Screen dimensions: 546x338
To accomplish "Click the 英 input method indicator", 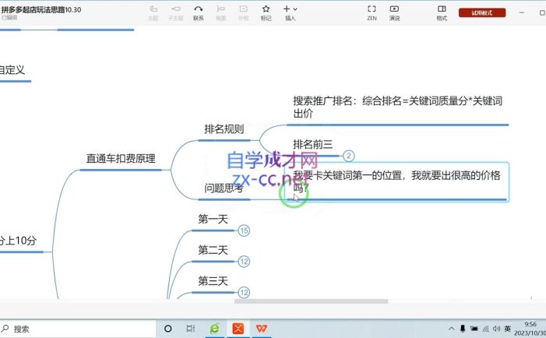I will click(x=508, y=329).
